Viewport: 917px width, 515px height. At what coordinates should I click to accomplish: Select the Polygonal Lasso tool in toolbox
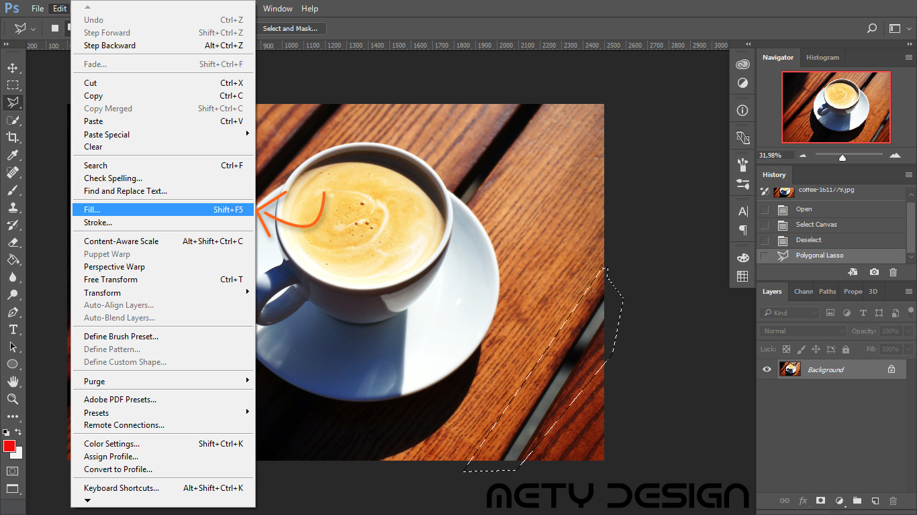click(13, 103)
